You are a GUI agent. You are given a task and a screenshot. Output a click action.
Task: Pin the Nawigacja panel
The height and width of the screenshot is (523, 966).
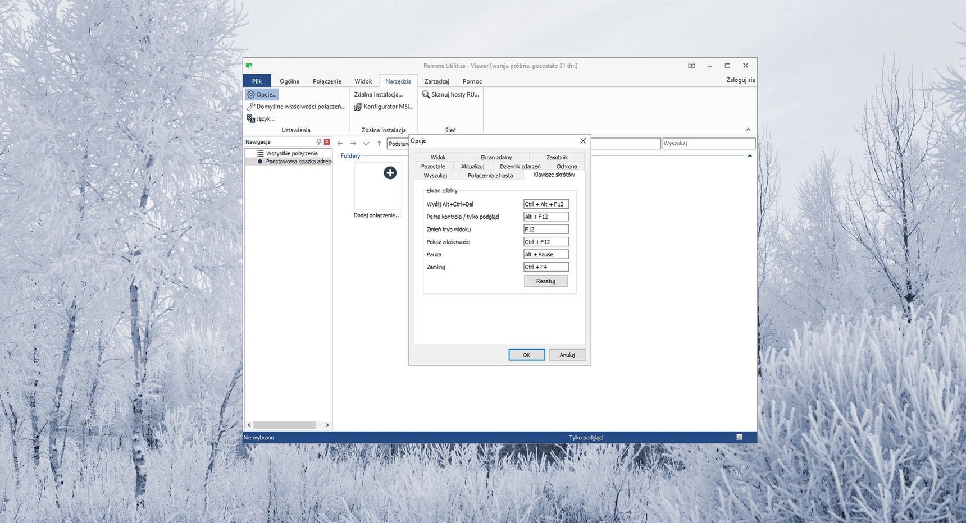[318, 142]
